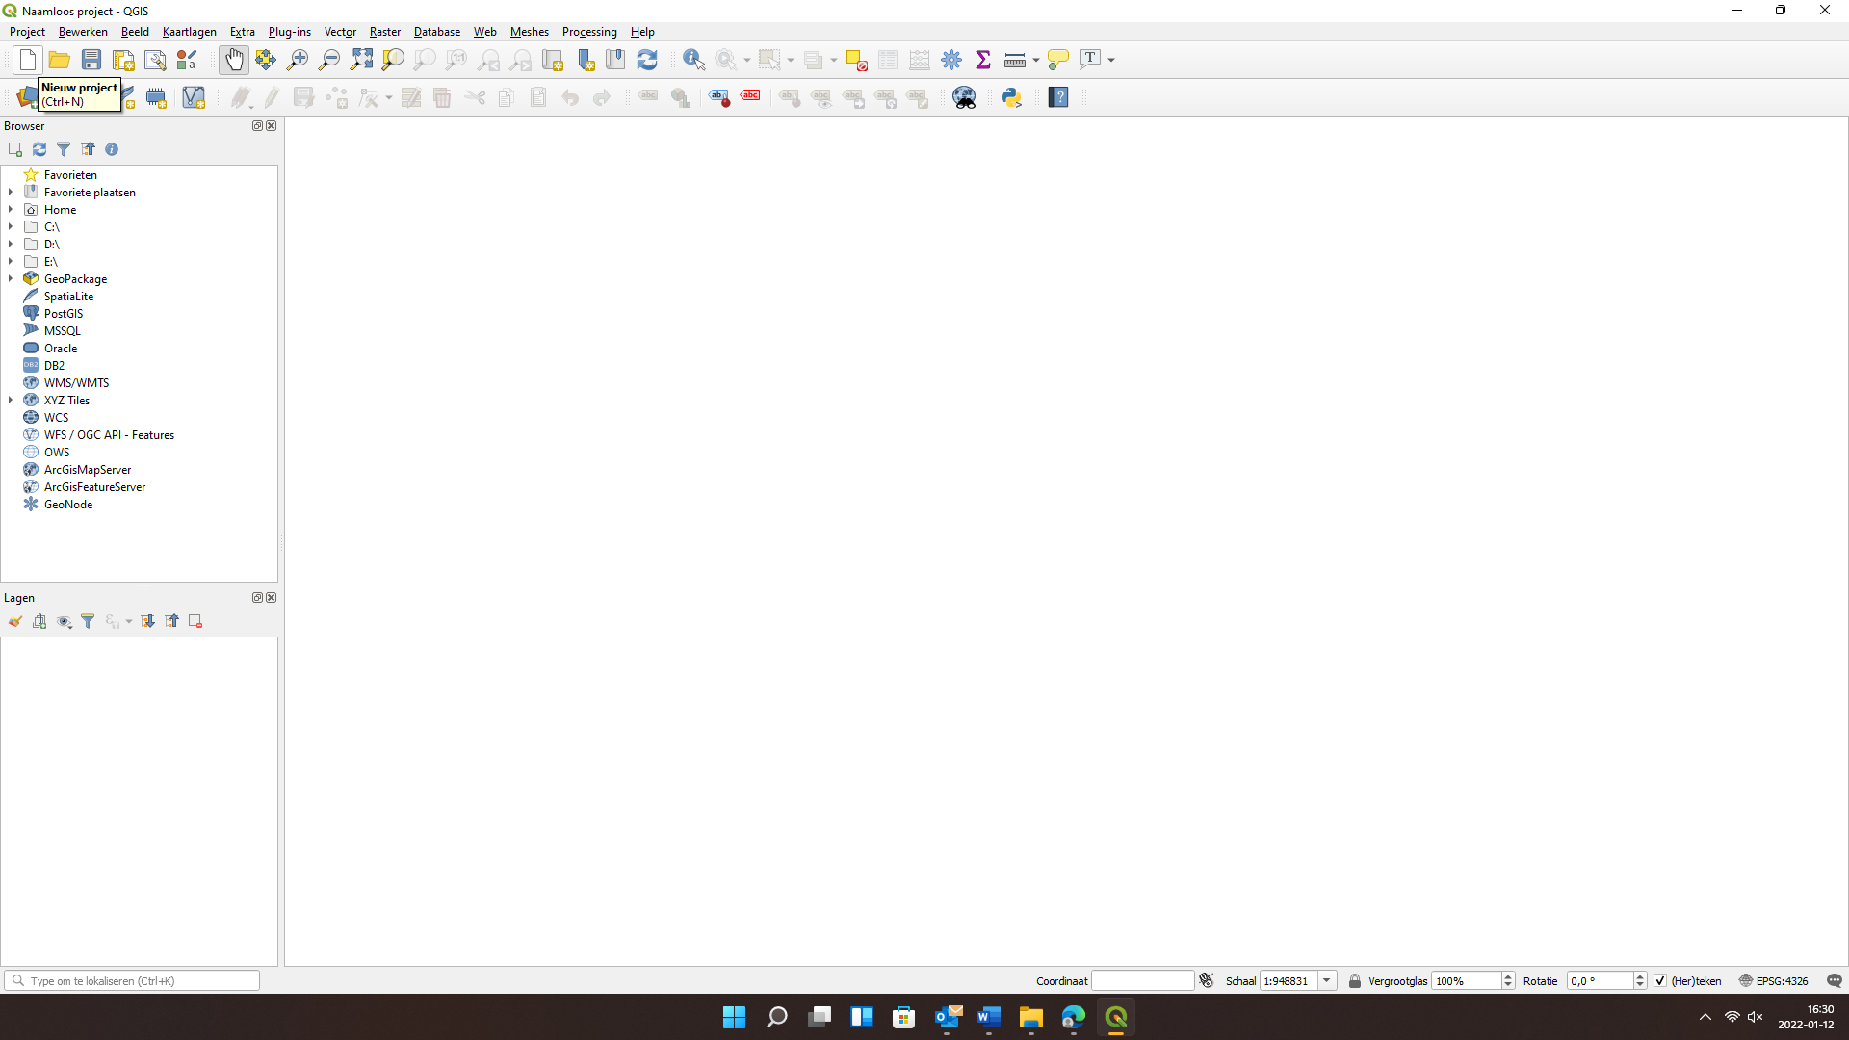Click Remove Layer icon in Lagen panel
This screenshot has height=1040, width=1849.
coord(195,621)
